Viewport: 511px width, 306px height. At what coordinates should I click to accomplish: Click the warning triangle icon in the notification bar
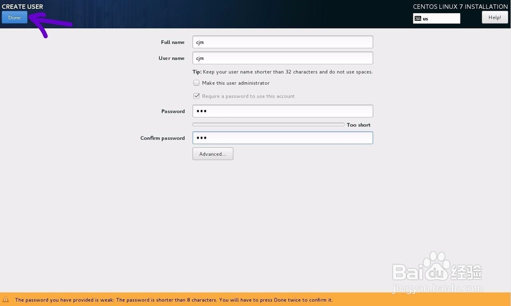pyautogui.click(x=7, y=300)
